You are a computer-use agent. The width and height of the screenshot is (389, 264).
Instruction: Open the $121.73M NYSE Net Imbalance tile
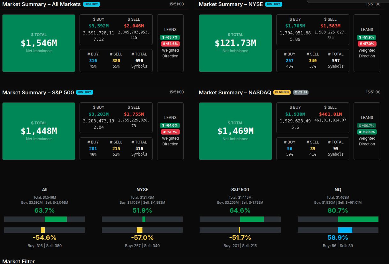tap(235, 43)
